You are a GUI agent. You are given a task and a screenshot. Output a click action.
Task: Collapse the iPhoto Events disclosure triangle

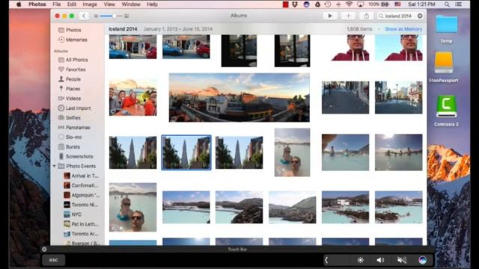(55, 166)
